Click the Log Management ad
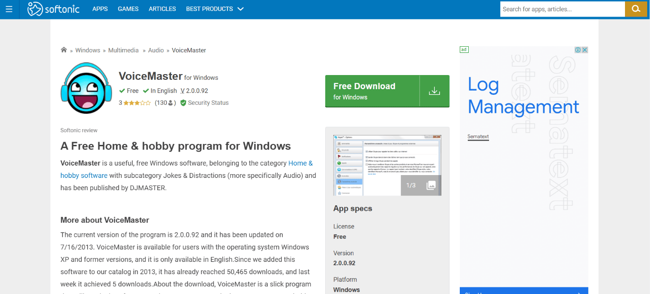The image size is (650, 294). (523, 96)
